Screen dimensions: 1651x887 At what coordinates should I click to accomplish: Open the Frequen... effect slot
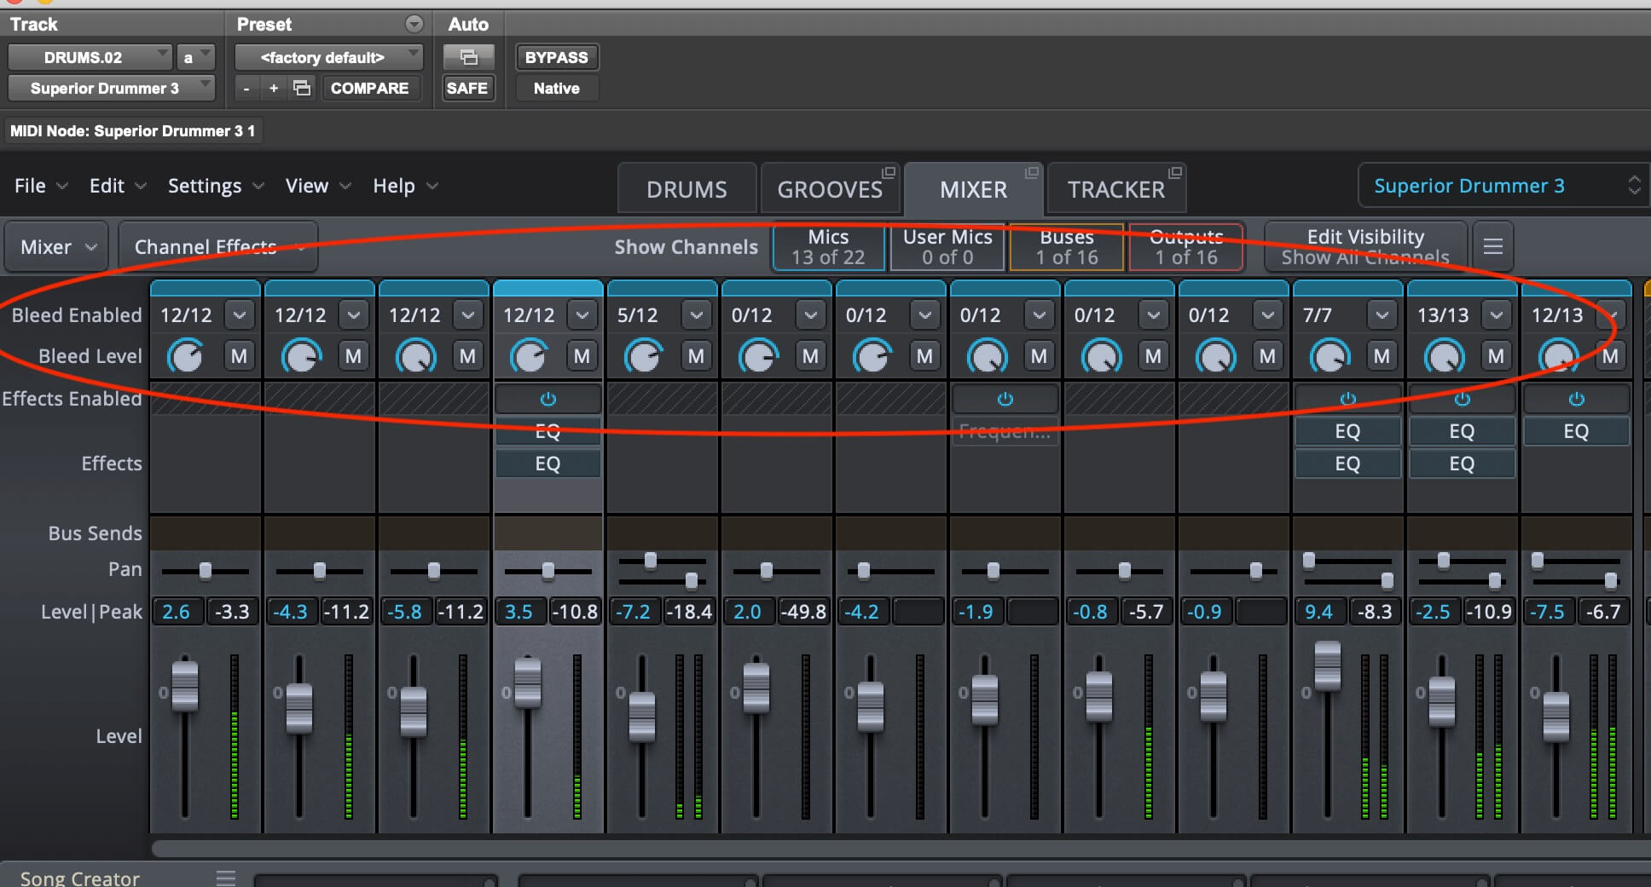1005,431
